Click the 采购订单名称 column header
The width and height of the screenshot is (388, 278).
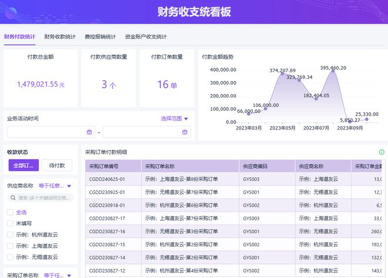coord(190,166)
